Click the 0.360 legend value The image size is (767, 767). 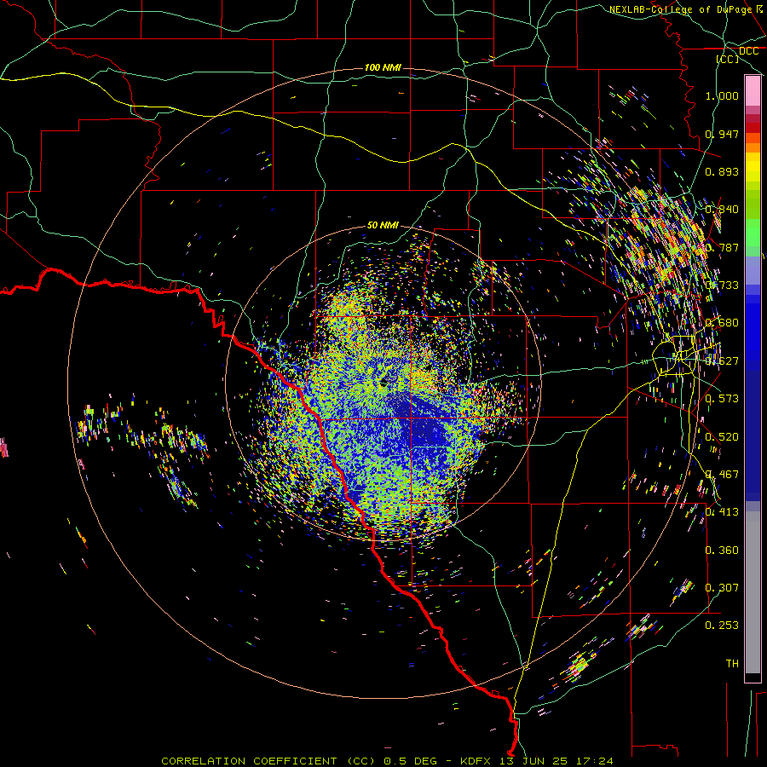click(722, 550)
